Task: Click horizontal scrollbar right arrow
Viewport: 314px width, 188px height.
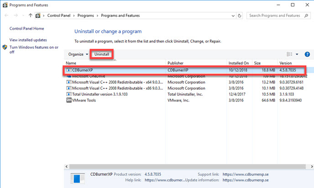Action: pos(312,167)
